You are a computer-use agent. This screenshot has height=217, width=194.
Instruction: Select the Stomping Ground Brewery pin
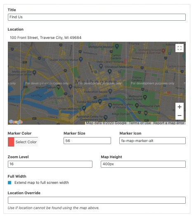point(163,51)
